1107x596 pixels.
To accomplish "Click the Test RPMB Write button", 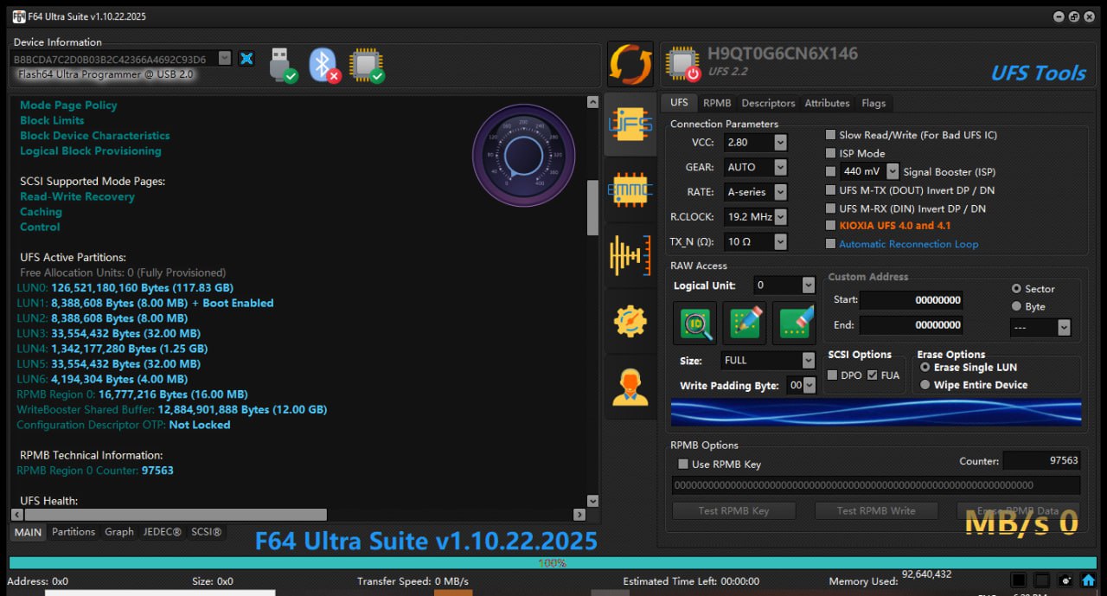I will (876, 510).
